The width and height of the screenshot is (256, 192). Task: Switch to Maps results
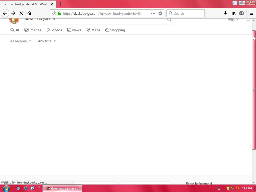click(x=93, y=30)
